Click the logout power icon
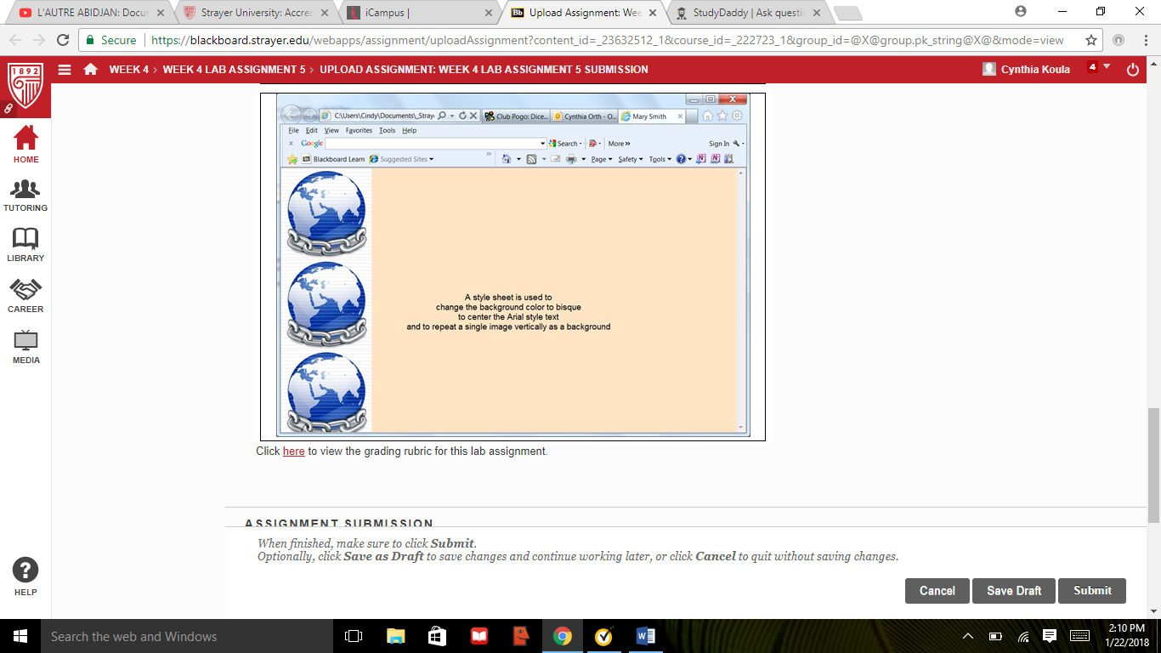This screenshot has height=653, width=1161. [x=1133, y=69]
